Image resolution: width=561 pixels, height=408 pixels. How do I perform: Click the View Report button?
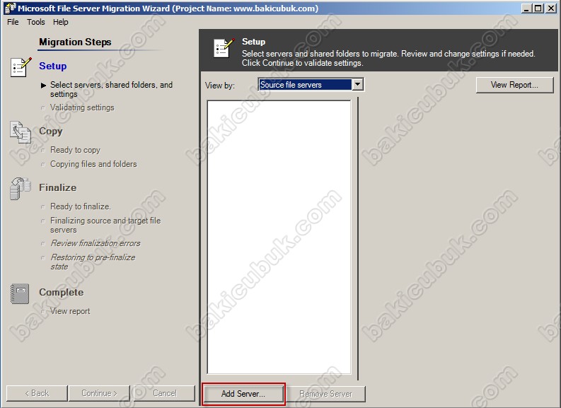click(x=514, y=85)
